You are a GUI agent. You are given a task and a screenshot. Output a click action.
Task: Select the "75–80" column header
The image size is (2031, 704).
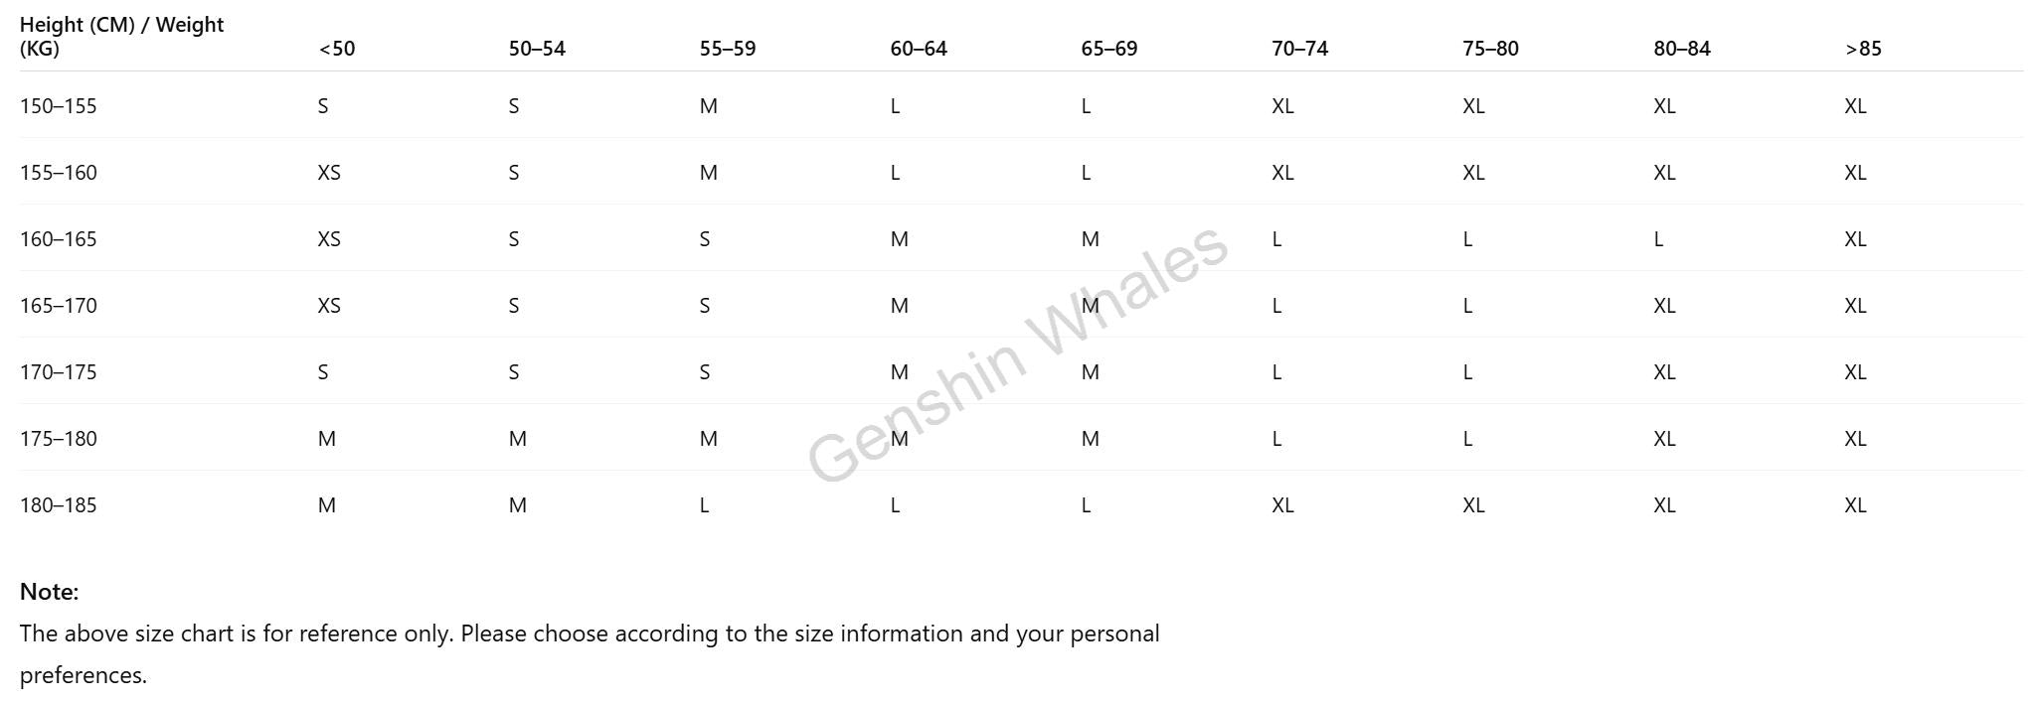(1490, 49)
